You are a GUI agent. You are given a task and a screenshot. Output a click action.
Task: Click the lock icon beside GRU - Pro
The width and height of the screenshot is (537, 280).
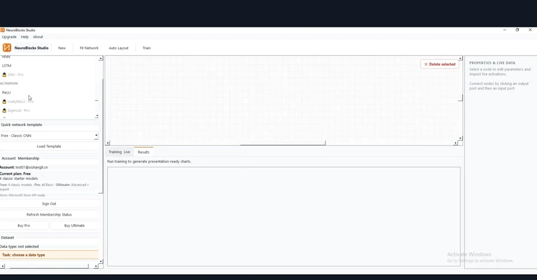4,74
